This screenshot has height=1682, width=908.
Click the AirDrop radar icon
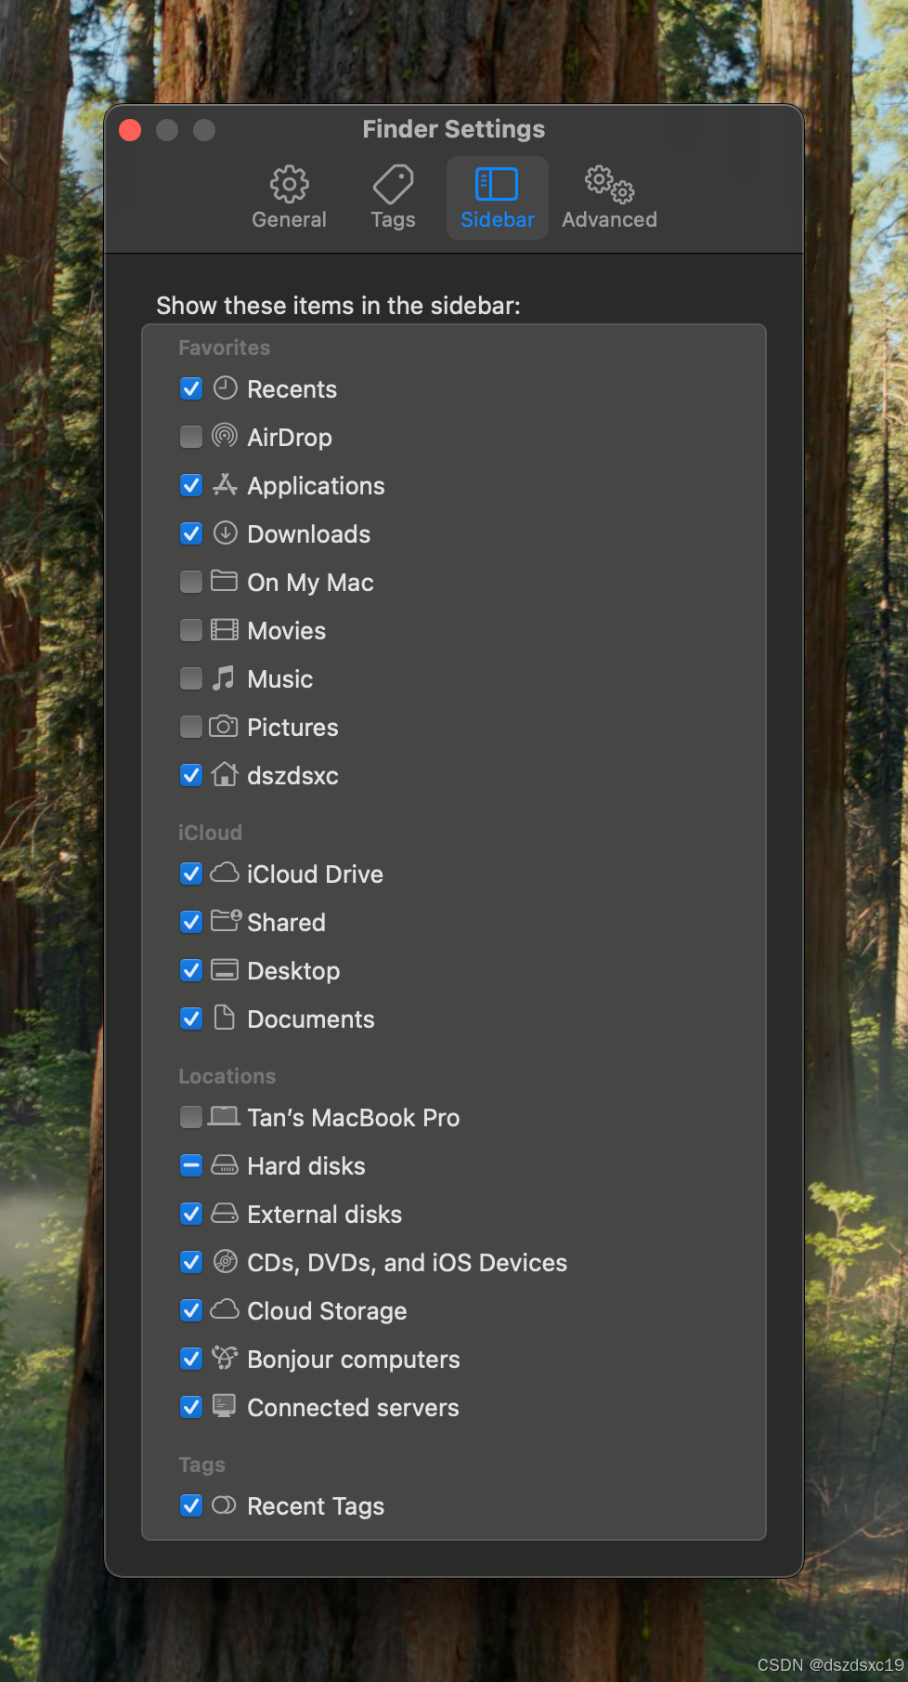pos(225,436)
